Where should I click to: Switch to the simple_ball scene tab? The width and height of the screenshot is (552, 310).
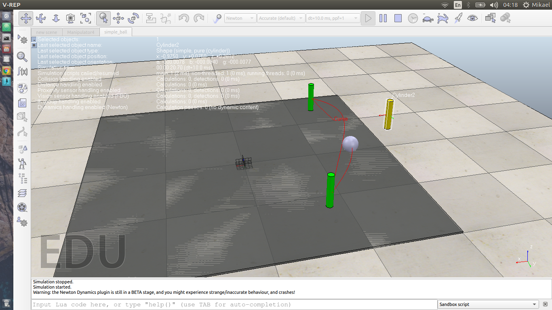click(x=116, y=31)
